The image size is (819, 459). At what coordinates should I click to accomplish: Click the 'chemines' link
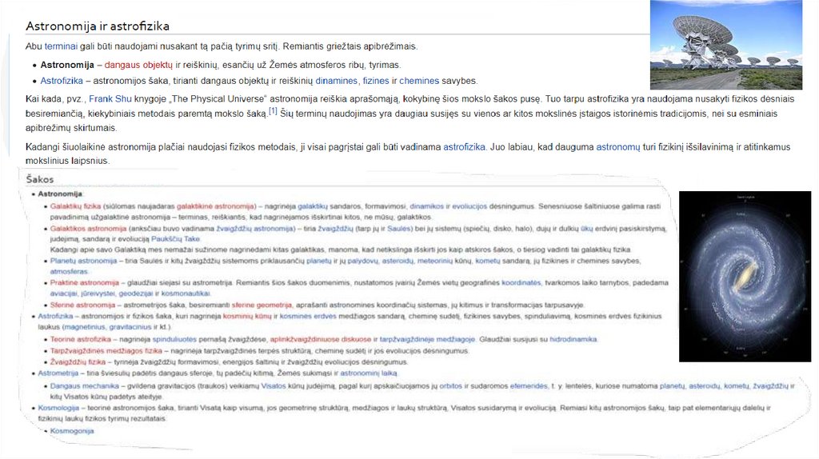point(419,81)
